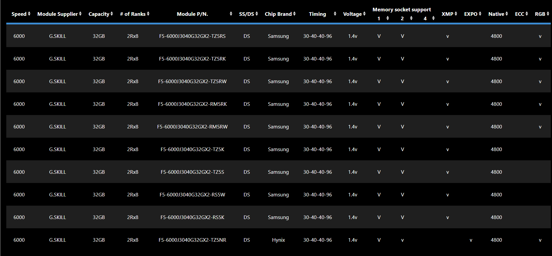552x256 pixels.
Task: Click Samsung in the RS5K row
Action: [x=278, y=217]
